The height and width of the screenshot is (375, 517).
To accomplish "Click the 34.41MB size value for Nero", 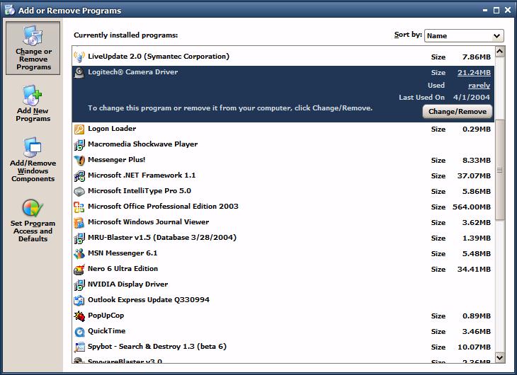I will click(x=474, y=270).
